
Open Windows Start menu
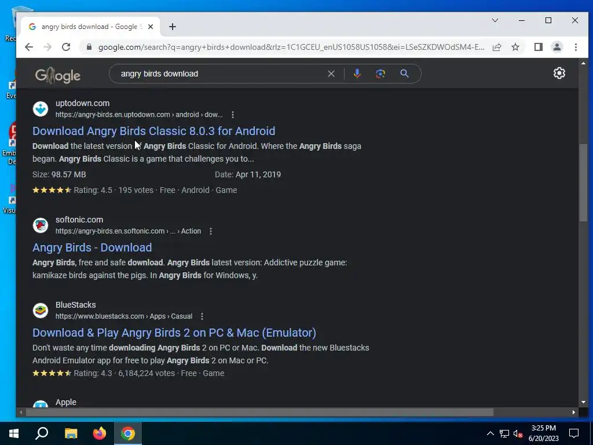pos(14,433)
